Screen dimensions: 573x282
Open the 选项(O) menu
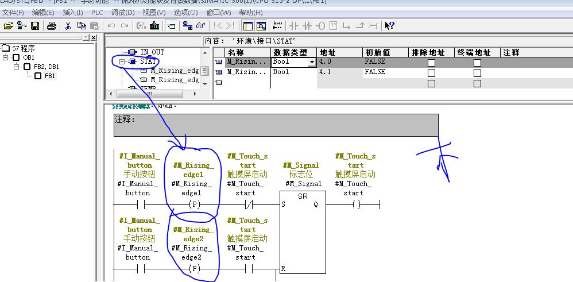point(185,13)
